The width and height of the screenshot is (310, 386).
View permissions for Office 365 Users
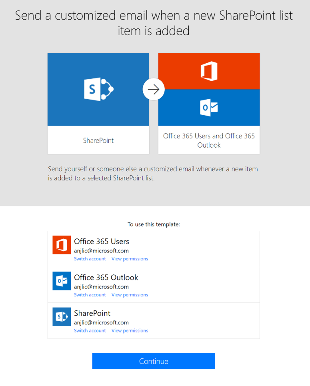pyautogui.click(x=130, y=259)
